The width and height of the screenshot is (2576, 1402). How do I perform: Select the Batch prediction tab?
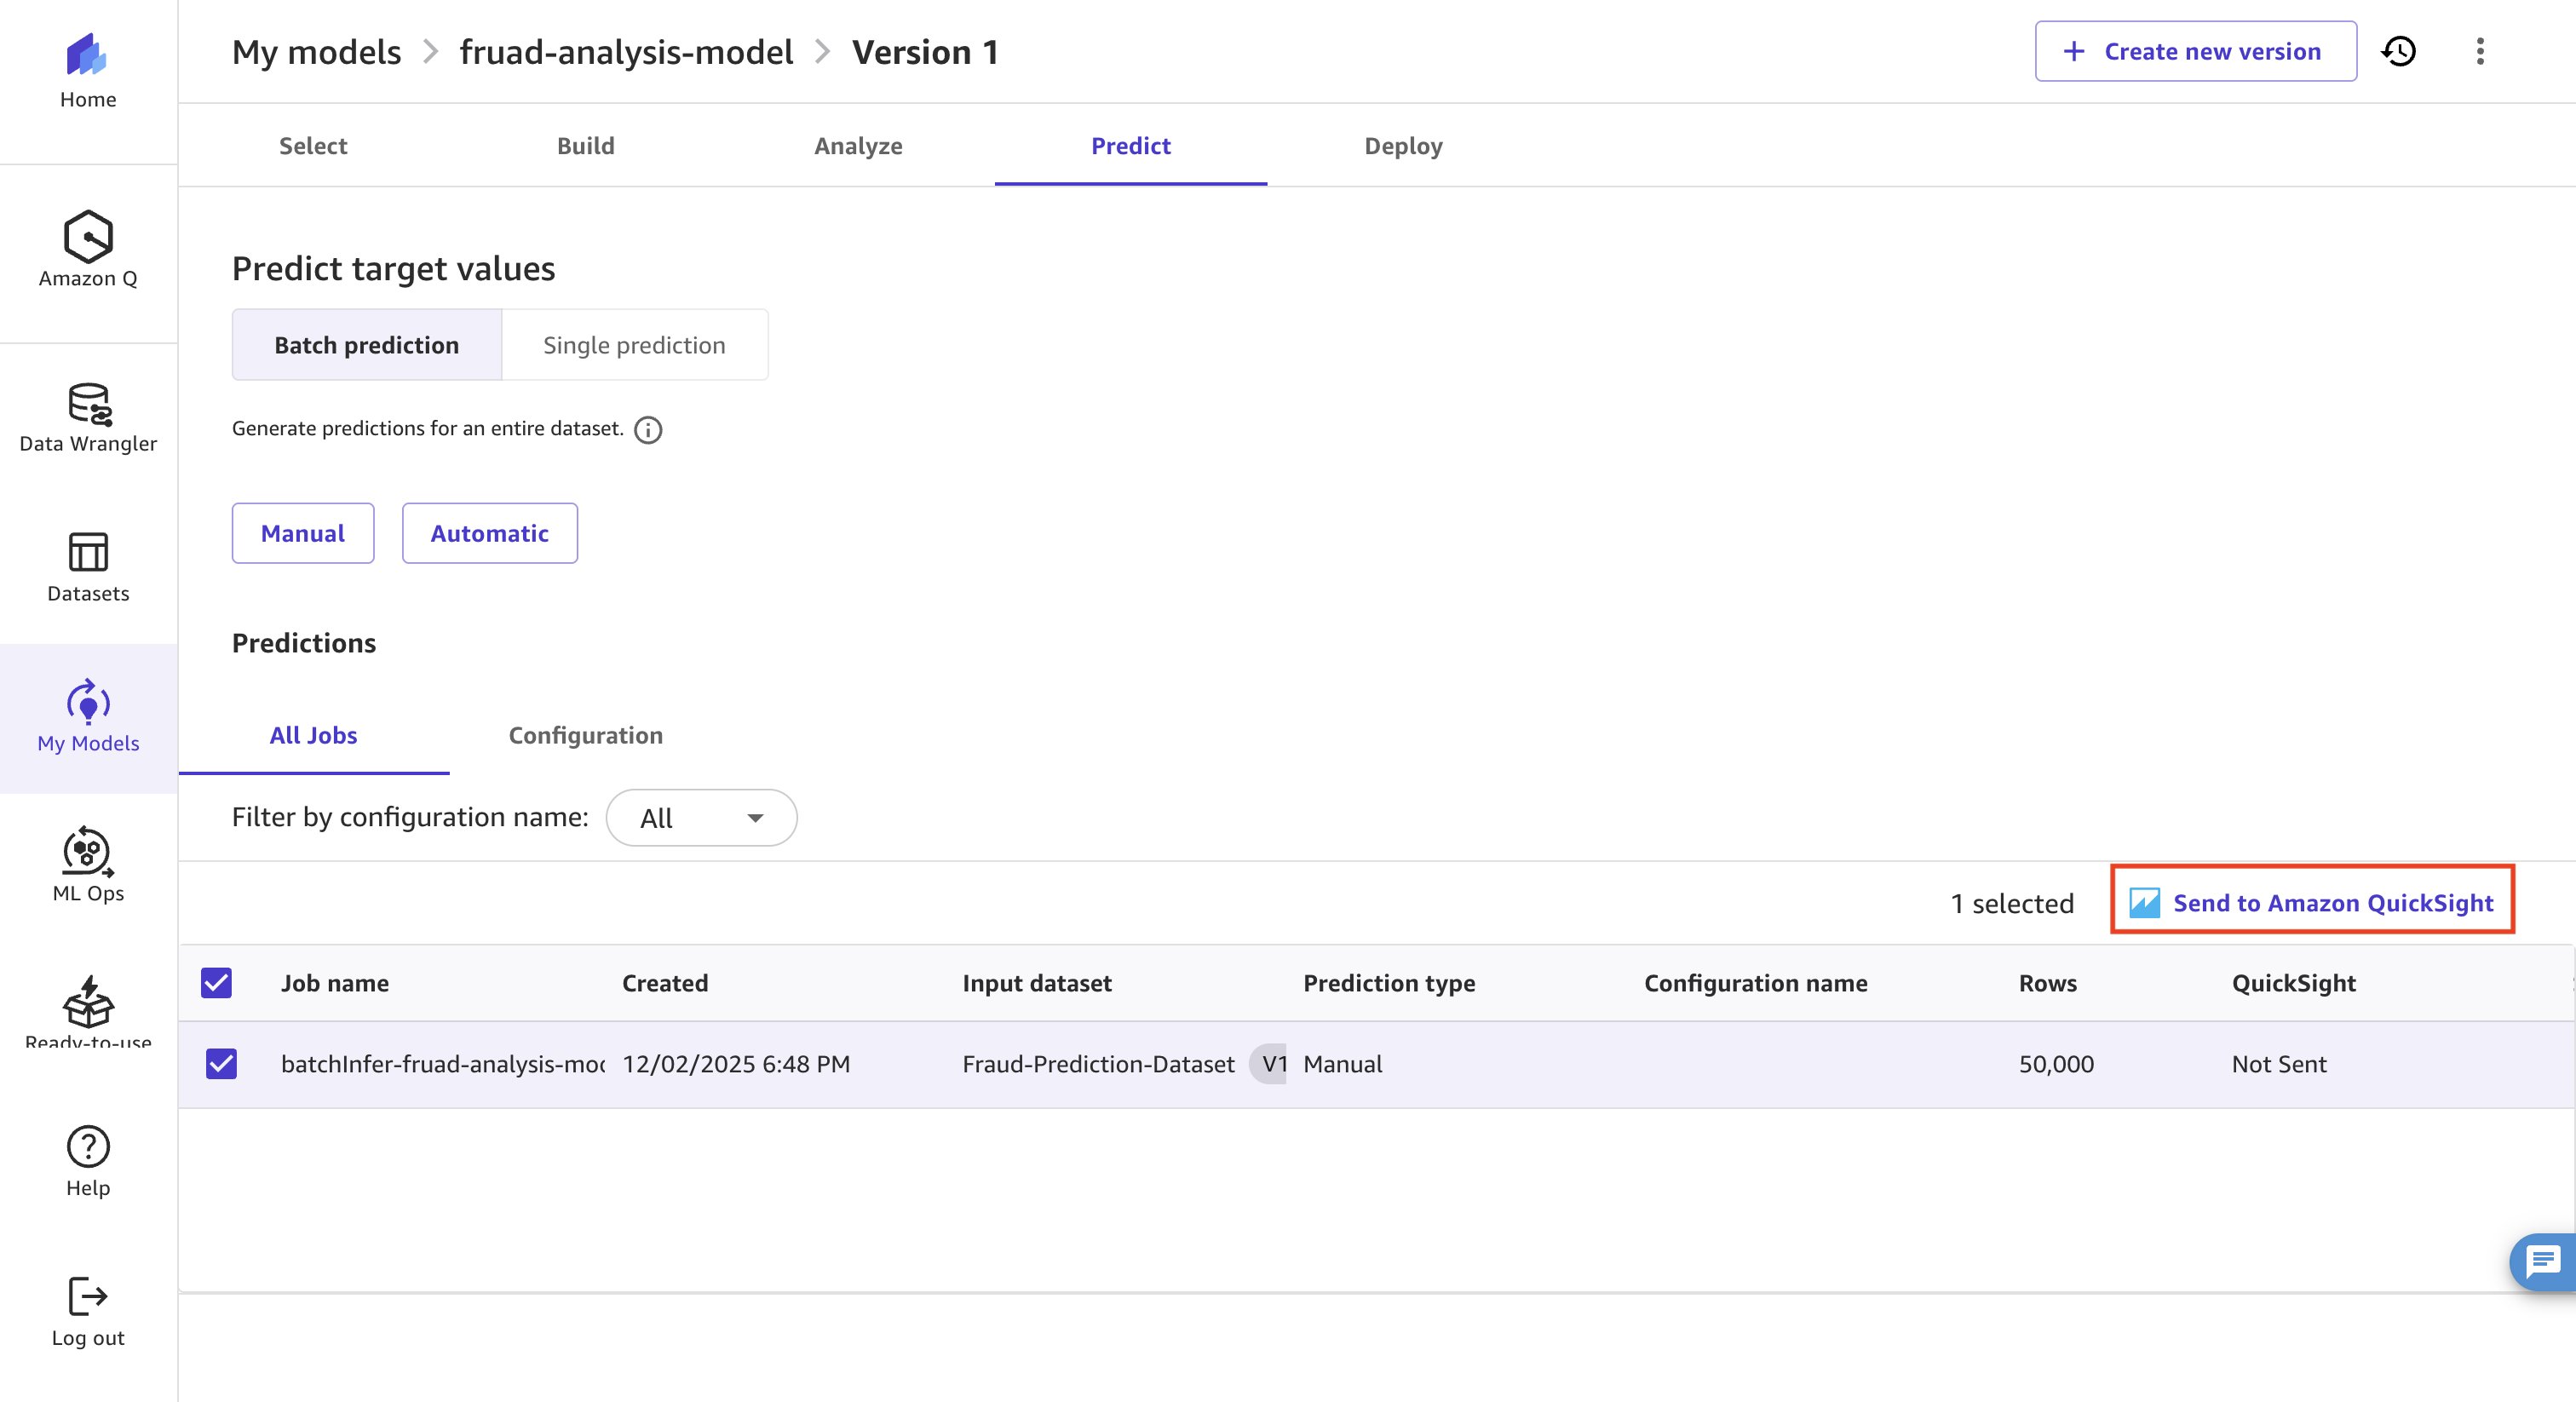(367, 345)
